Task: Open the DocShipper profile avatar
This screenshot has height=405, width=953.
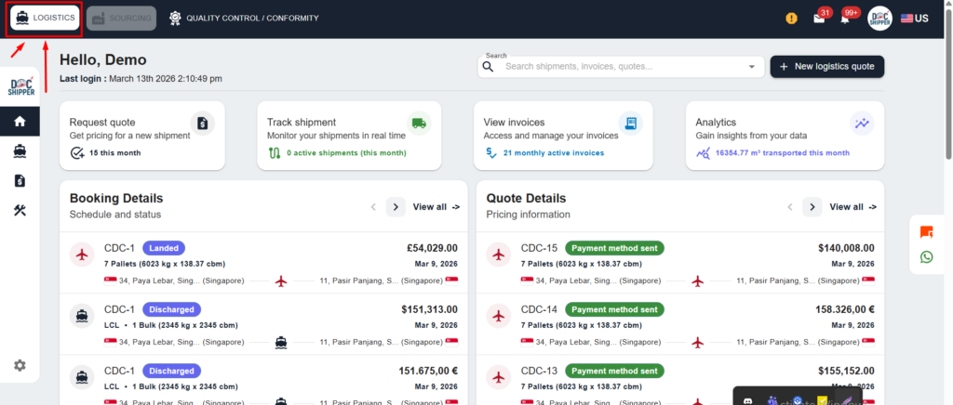Action: [x=879, y=19]
